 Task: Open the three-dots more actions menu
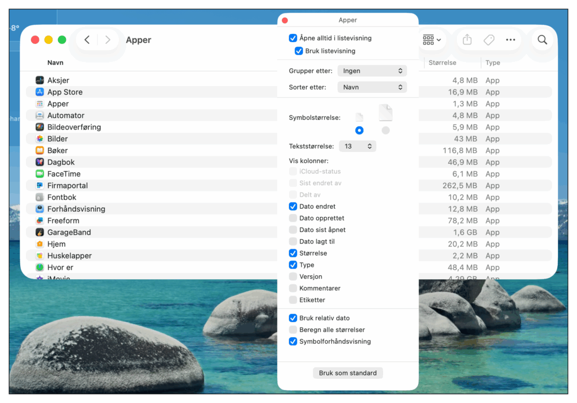pyautogui.click(x=511, y=40)
